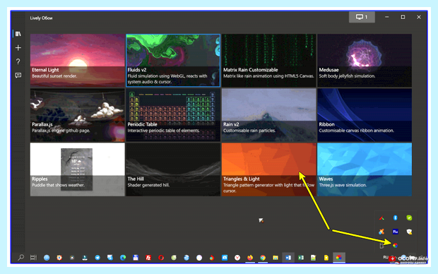Open the Lively icon in the system tray
Image resolution: width=438 pixels, height=274 pixels.
tap(396, 246)
